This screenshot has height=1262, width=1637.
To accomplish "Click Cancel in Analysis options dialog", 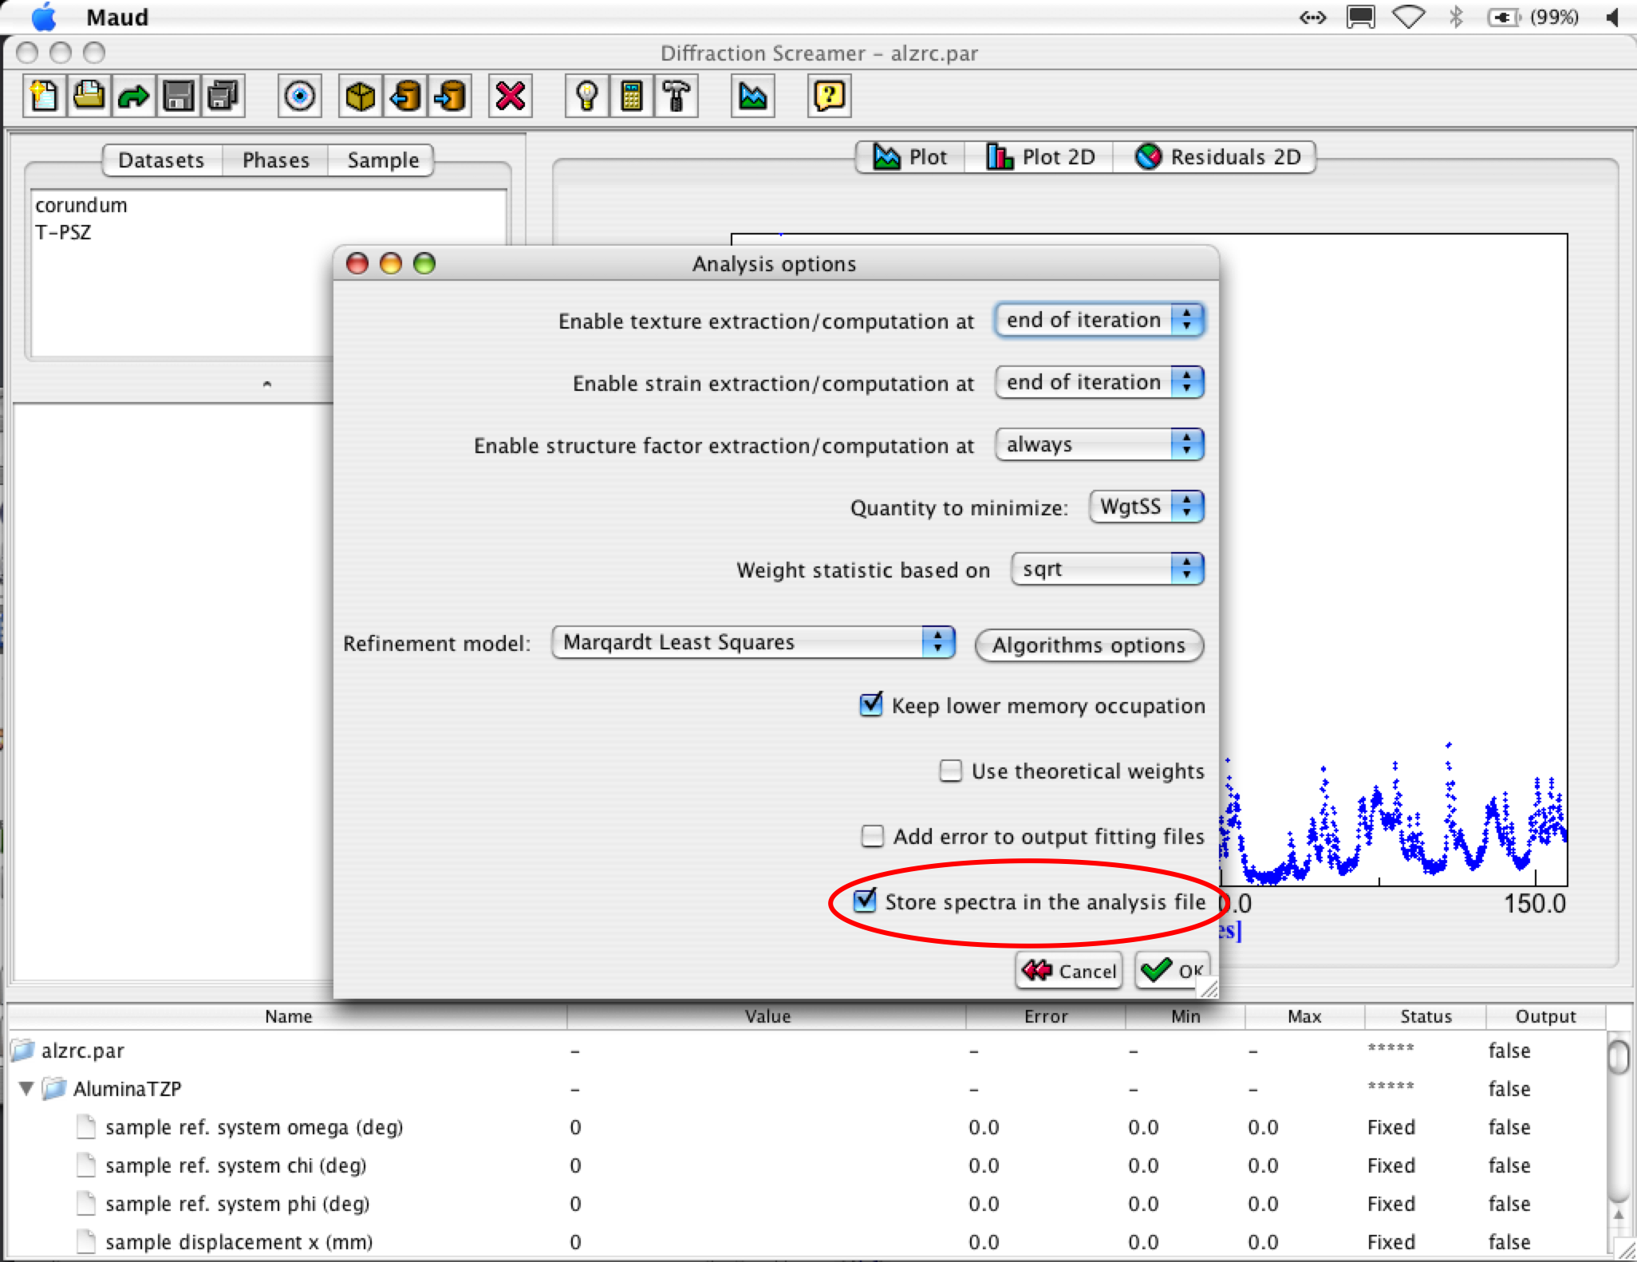I will point(1069,971).
